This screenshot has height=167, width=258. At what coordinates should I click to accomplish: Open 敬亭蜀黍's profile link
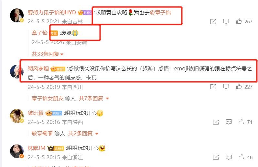coord(42,133)
